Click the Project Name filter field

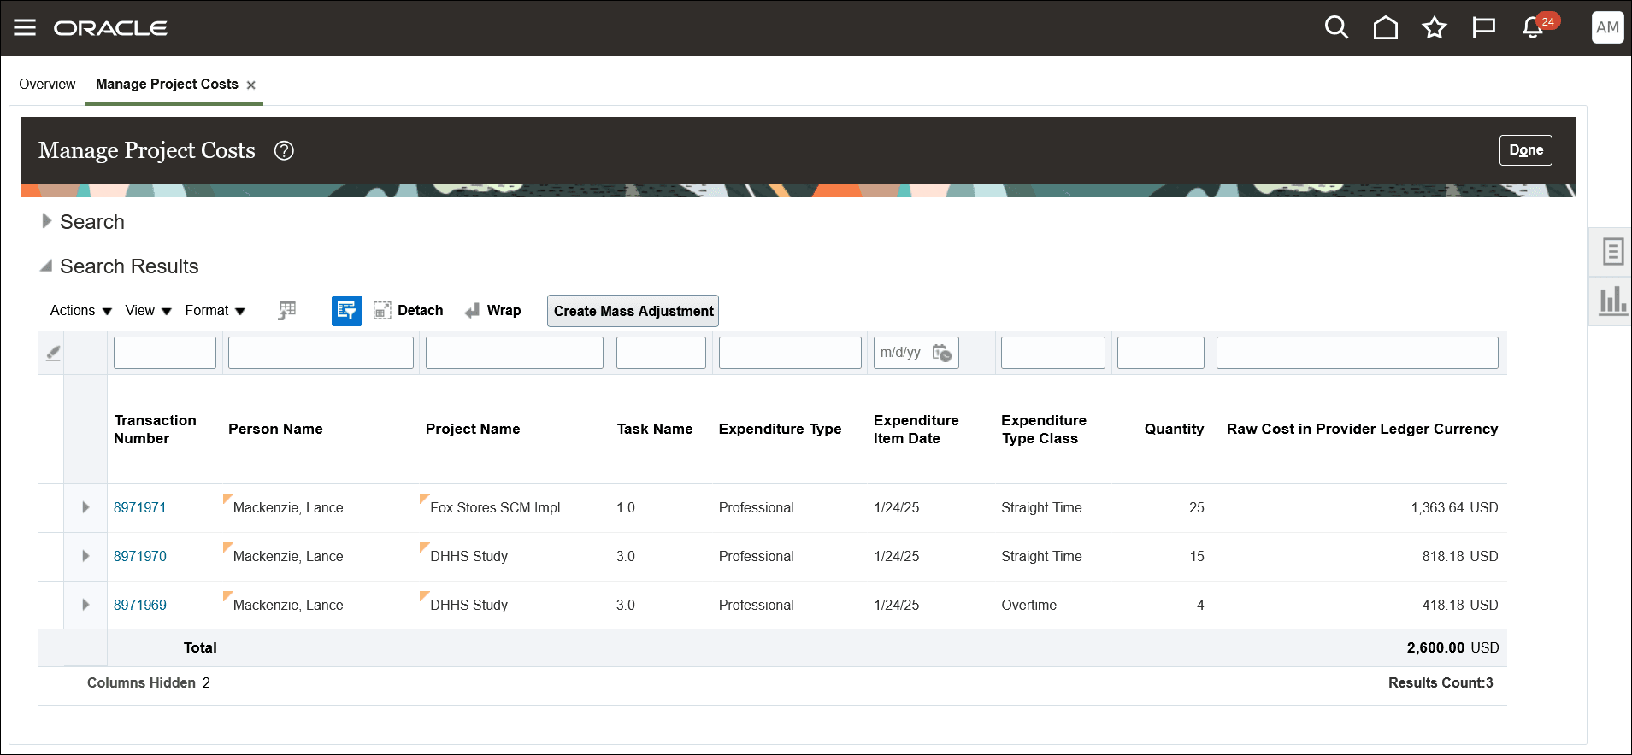(x=515, y=353)
